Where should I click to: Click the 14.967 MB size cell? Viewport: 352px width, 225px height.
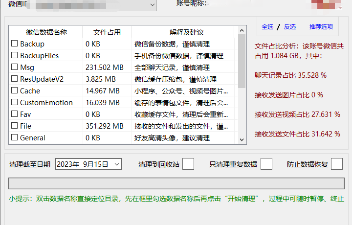103,91
